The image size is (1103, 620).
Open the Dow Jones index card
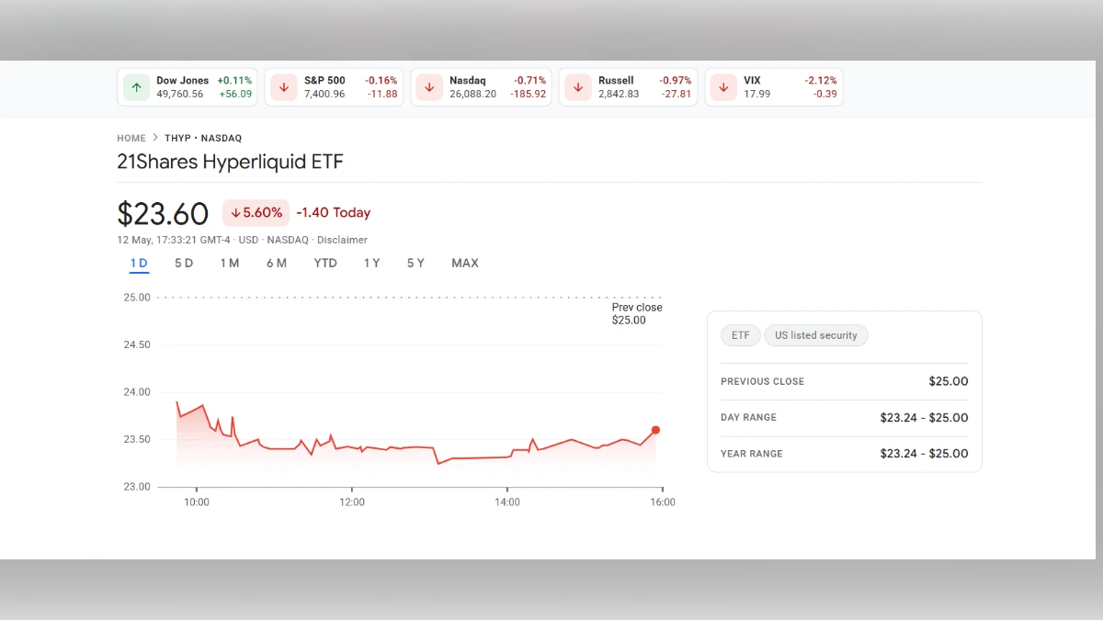188,87
